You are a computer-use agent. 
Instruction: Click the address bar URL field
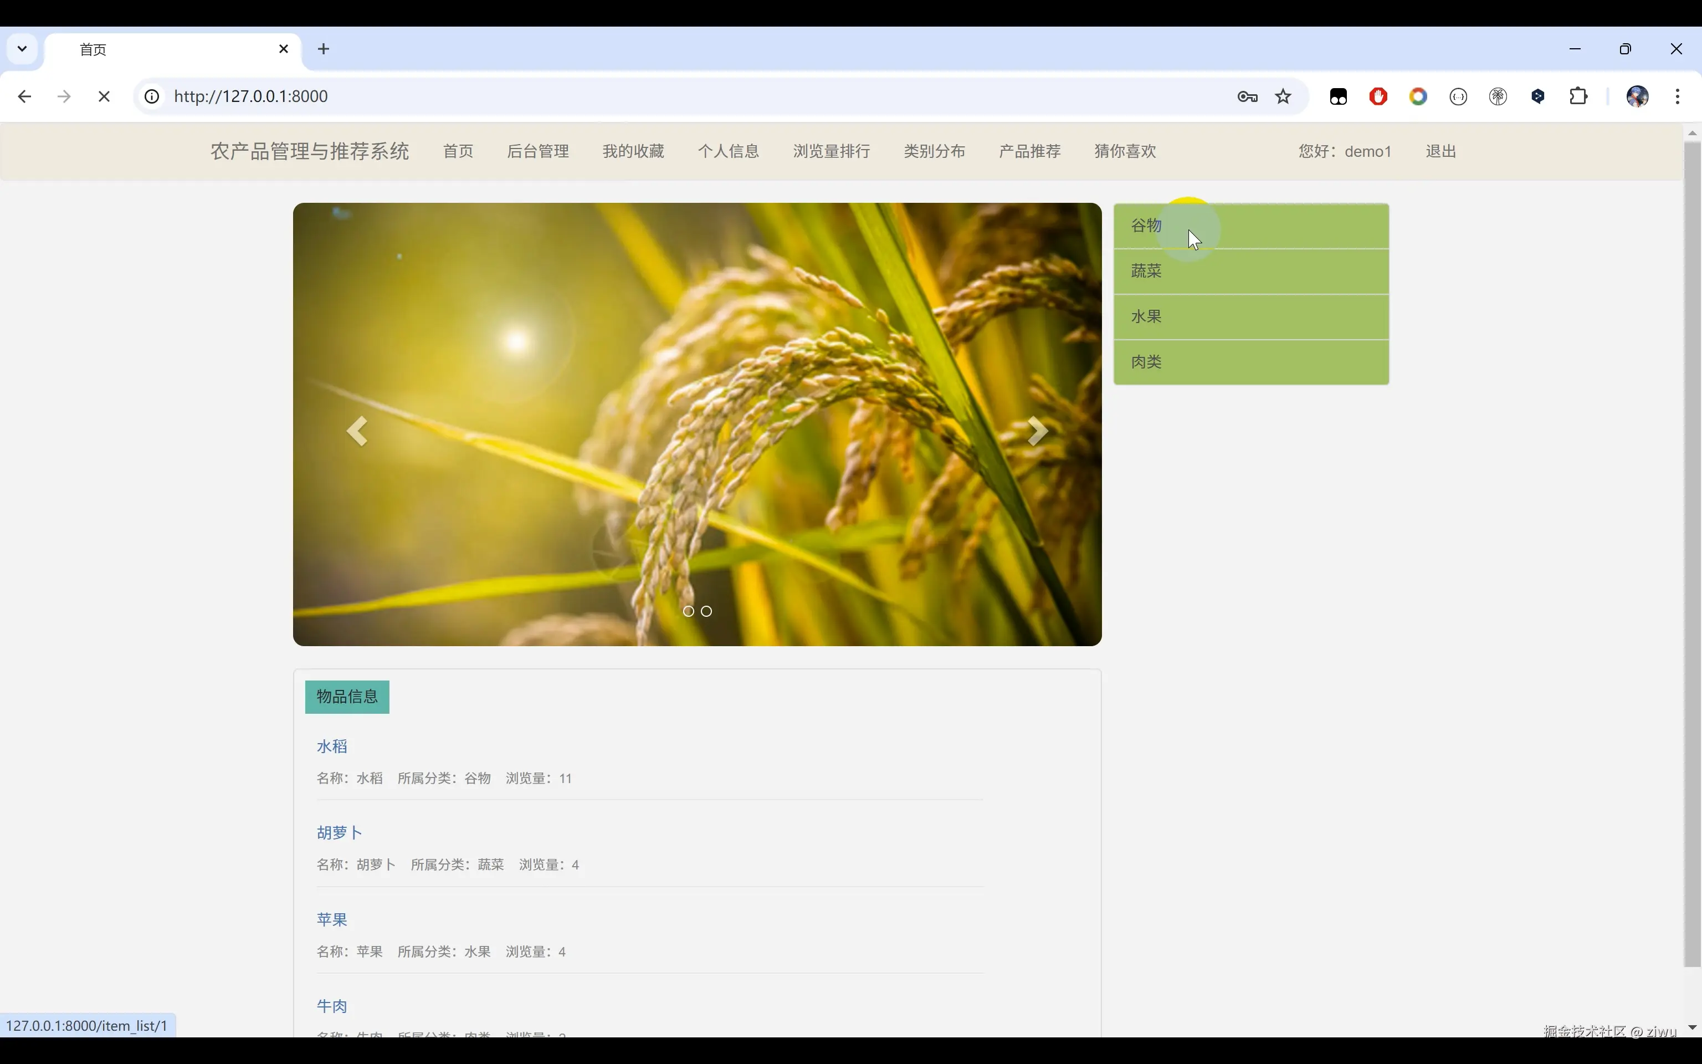click(633, 96)
